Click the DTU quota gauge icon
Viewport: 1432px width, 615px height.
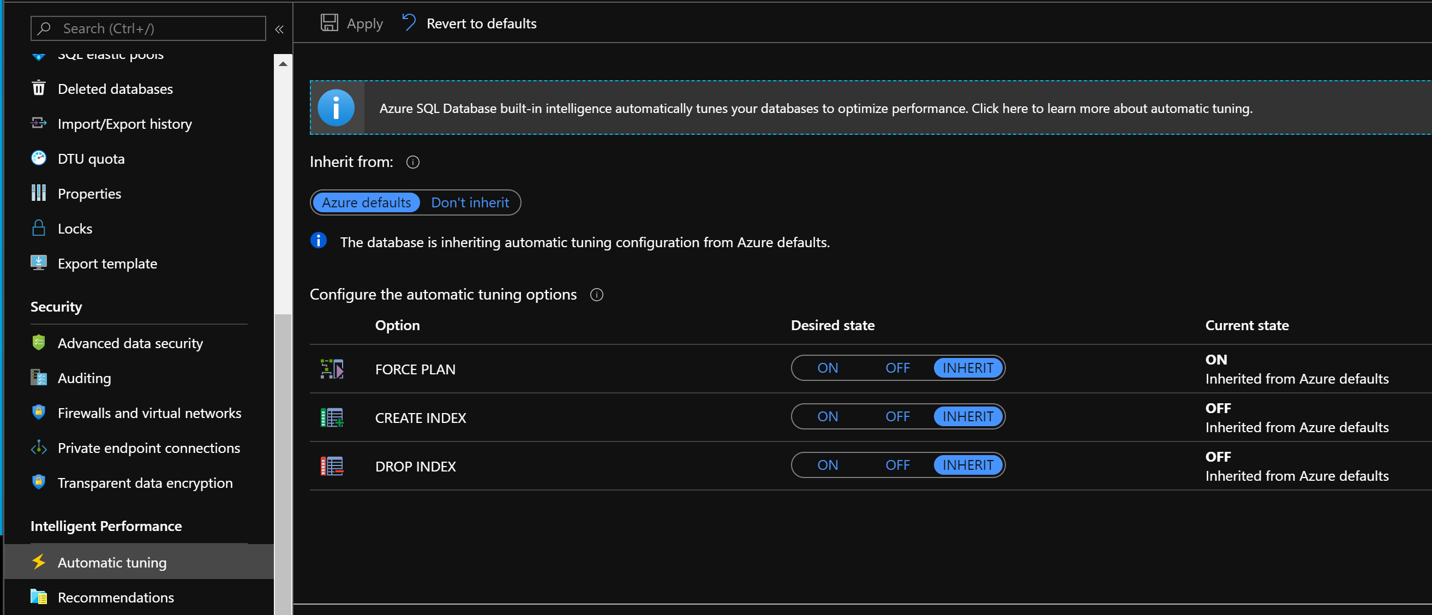[38, 158]
